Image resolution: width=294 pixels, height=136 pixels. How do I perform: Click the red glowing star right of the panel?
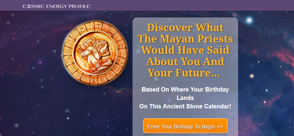tap(252, 76)
